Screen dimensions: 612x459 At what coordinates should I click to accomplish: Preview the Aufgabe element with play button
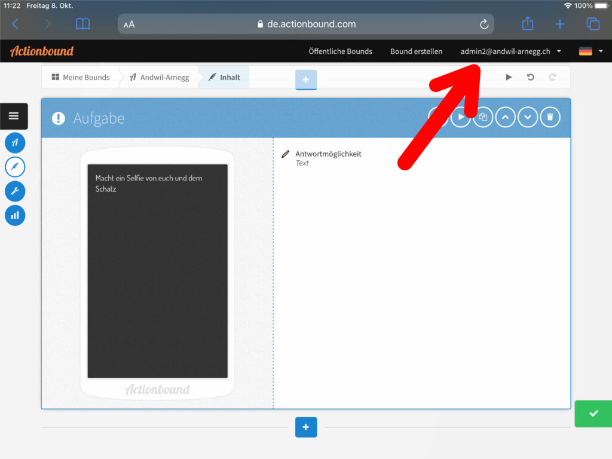pos(461,118)
